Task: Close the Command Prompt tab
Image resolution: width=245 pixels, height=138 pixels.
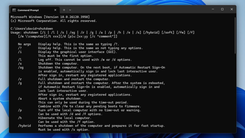Action: click(x=55, y=10)
